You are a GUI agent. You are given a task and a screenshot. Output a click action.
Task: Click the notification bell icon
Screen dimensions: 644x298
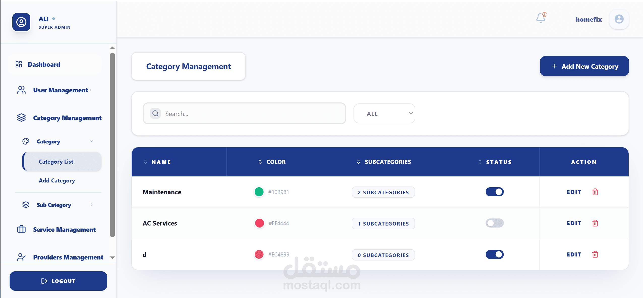pos(541,18)
